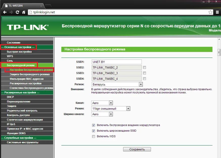Viewport: 221px width, 158px height.
Task: Open Настройки беспроводного режима submenu
Action: 27,70
